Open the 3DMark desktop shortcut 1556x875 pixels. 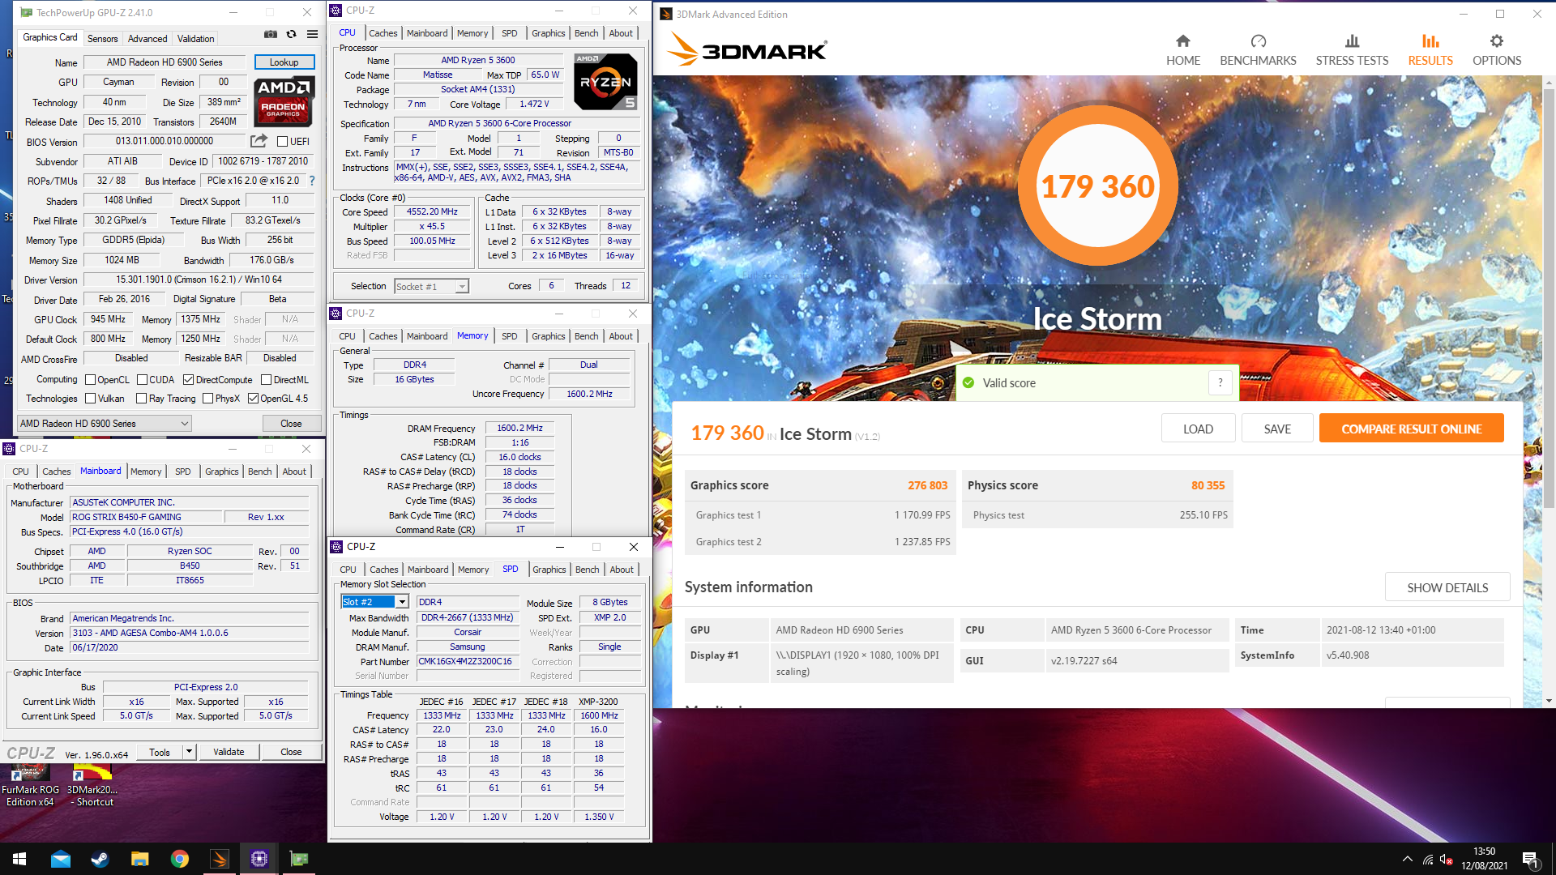(92, 785)
